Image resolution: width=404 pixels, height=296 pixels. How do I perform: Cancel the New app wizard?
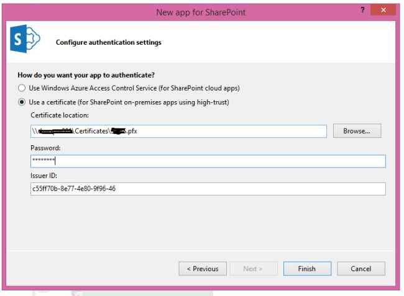(x=360, y=269)
